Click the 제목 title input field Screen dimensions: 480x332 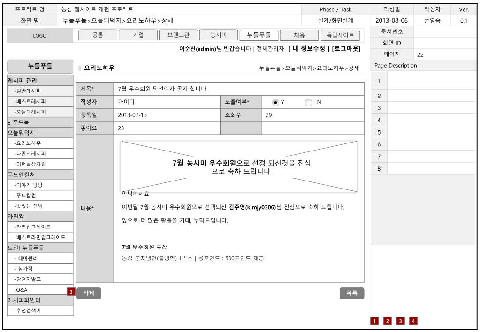[x=239, y=89]
